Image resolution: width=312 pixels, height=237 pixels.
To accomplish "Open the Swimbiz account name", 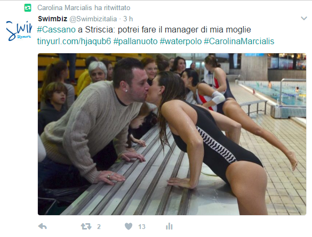I will (52, 19).
